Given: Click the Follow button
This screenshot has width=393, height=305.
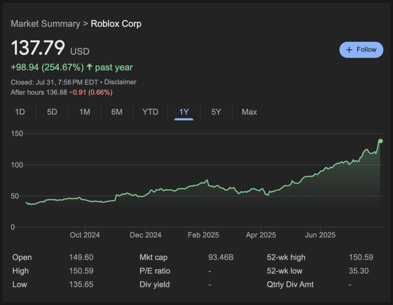Looking at the screenshot, I should coord(361,50).
